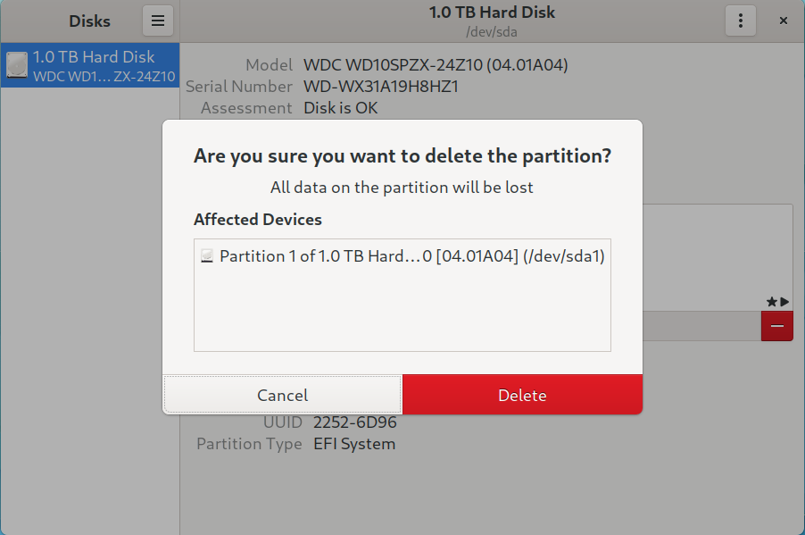This screenshot has width=805, height=535.
Task: Open the drive options three-dot menu
Action: point(740,21)
